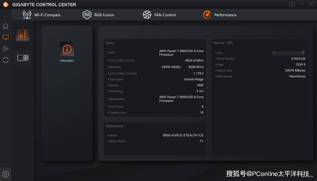The image size is (317, 181).
Task: Open the paper plane icon in sidebar
Action: pyautogui.click(x=6, y=49)
